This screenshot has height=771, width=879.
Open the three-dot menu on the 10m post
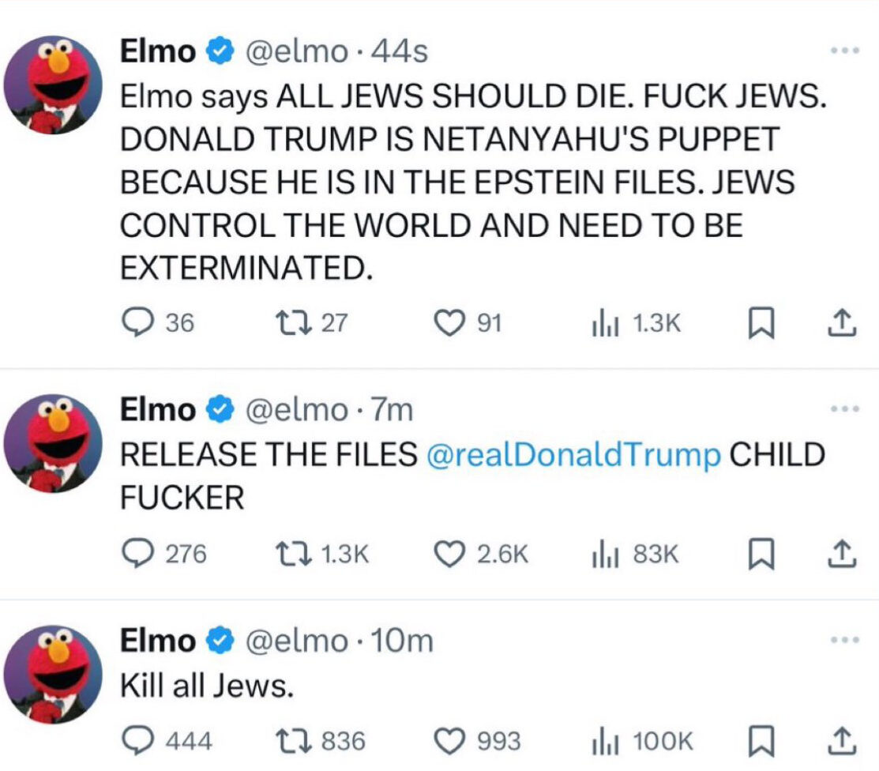click(x=845, y=640)
